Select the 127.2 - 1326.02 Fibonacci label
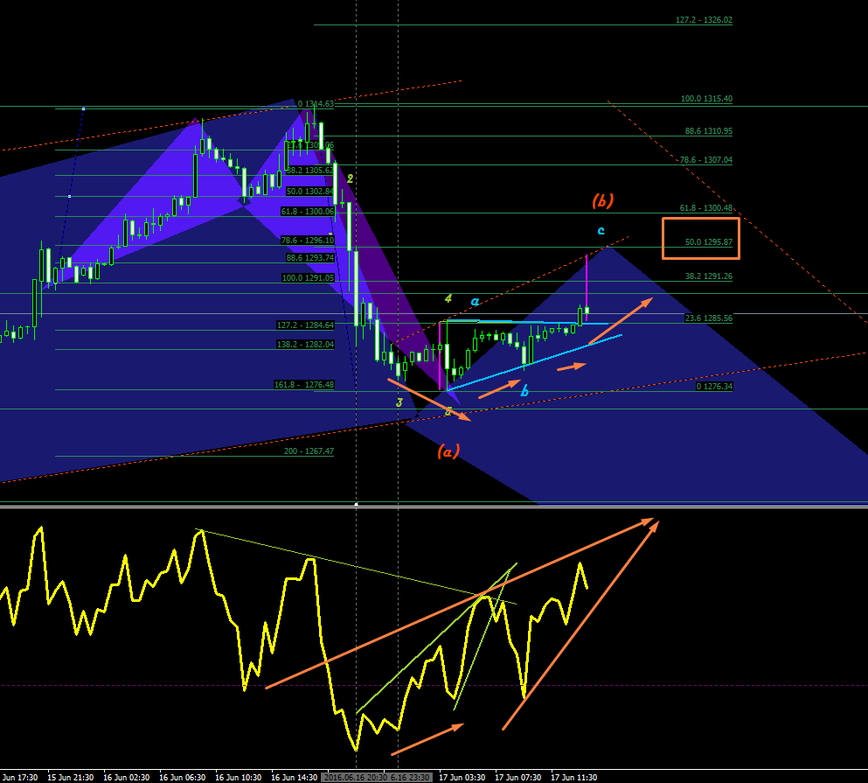 (x=704, y=20)
